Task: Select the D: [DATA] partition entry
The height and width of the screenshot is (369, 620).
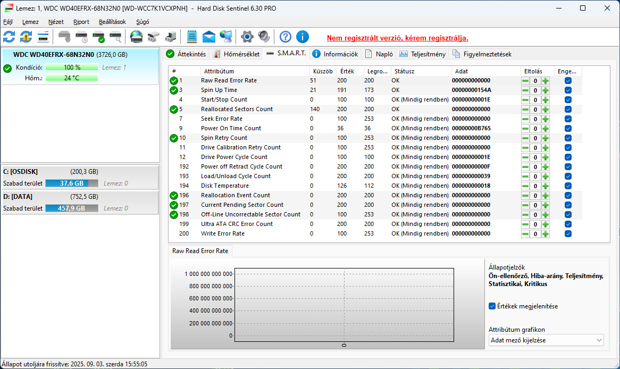Action: [80, 203]
